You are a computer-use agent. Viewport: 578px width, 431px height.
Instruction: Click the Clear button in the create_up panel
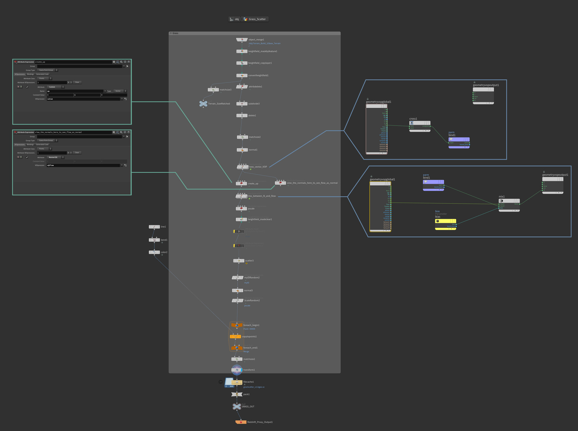pos(77,82)
